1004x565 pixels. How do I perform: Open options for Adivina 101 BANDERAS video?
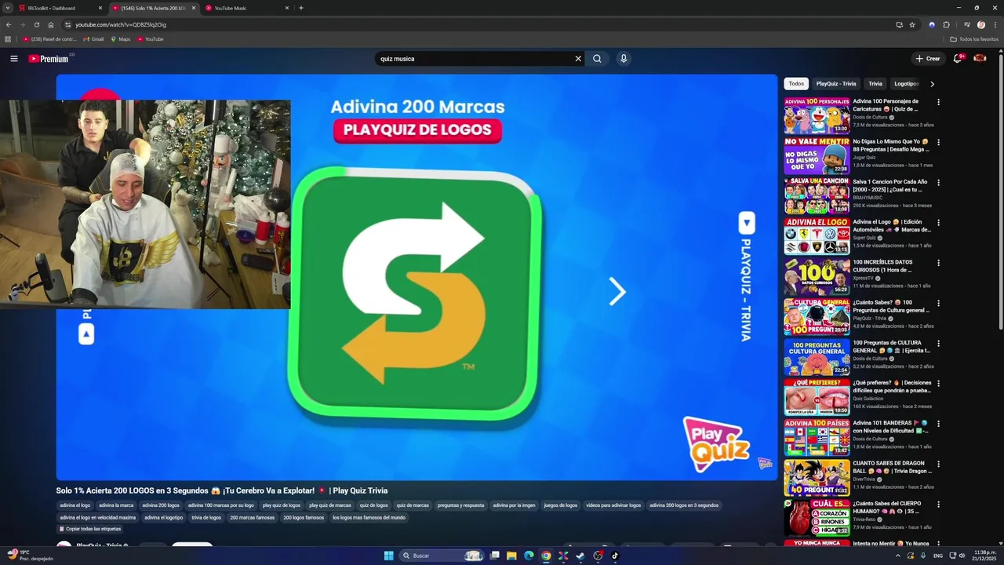point(938,424)
